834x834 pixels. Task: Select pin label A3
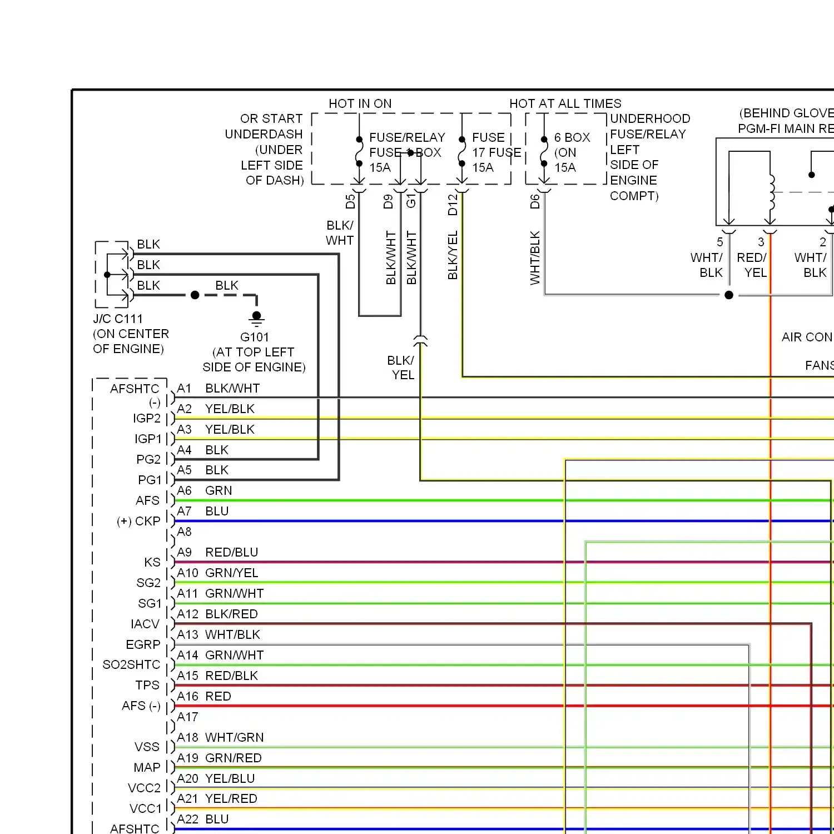(x=184, y=429)
